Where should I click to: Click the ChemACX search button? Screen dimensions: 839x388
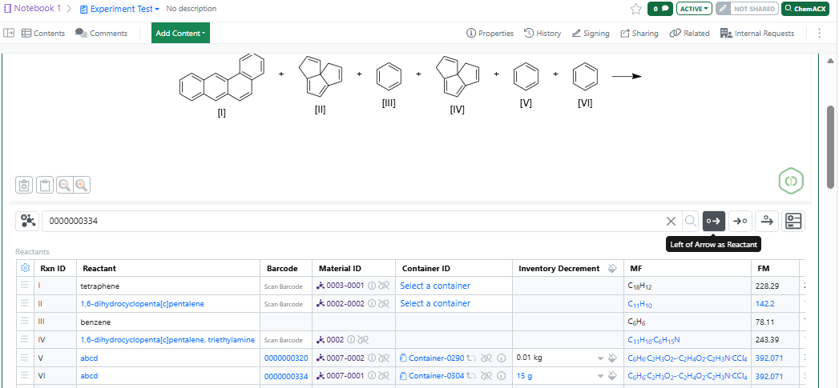(805, 9)
